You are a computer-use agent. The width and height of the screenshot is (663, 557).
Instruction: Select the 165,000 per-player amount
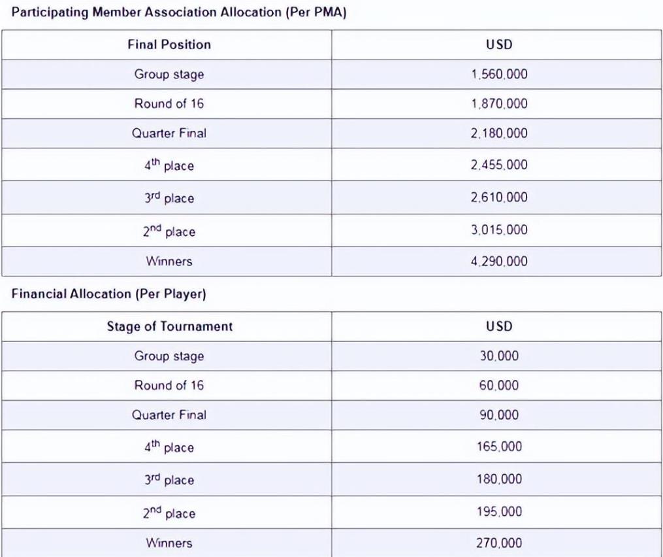click(499, 447)
